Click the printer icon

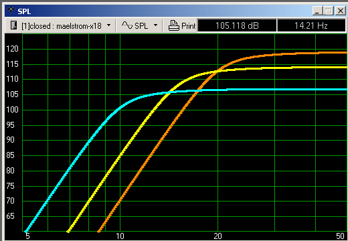coord(174,25)
